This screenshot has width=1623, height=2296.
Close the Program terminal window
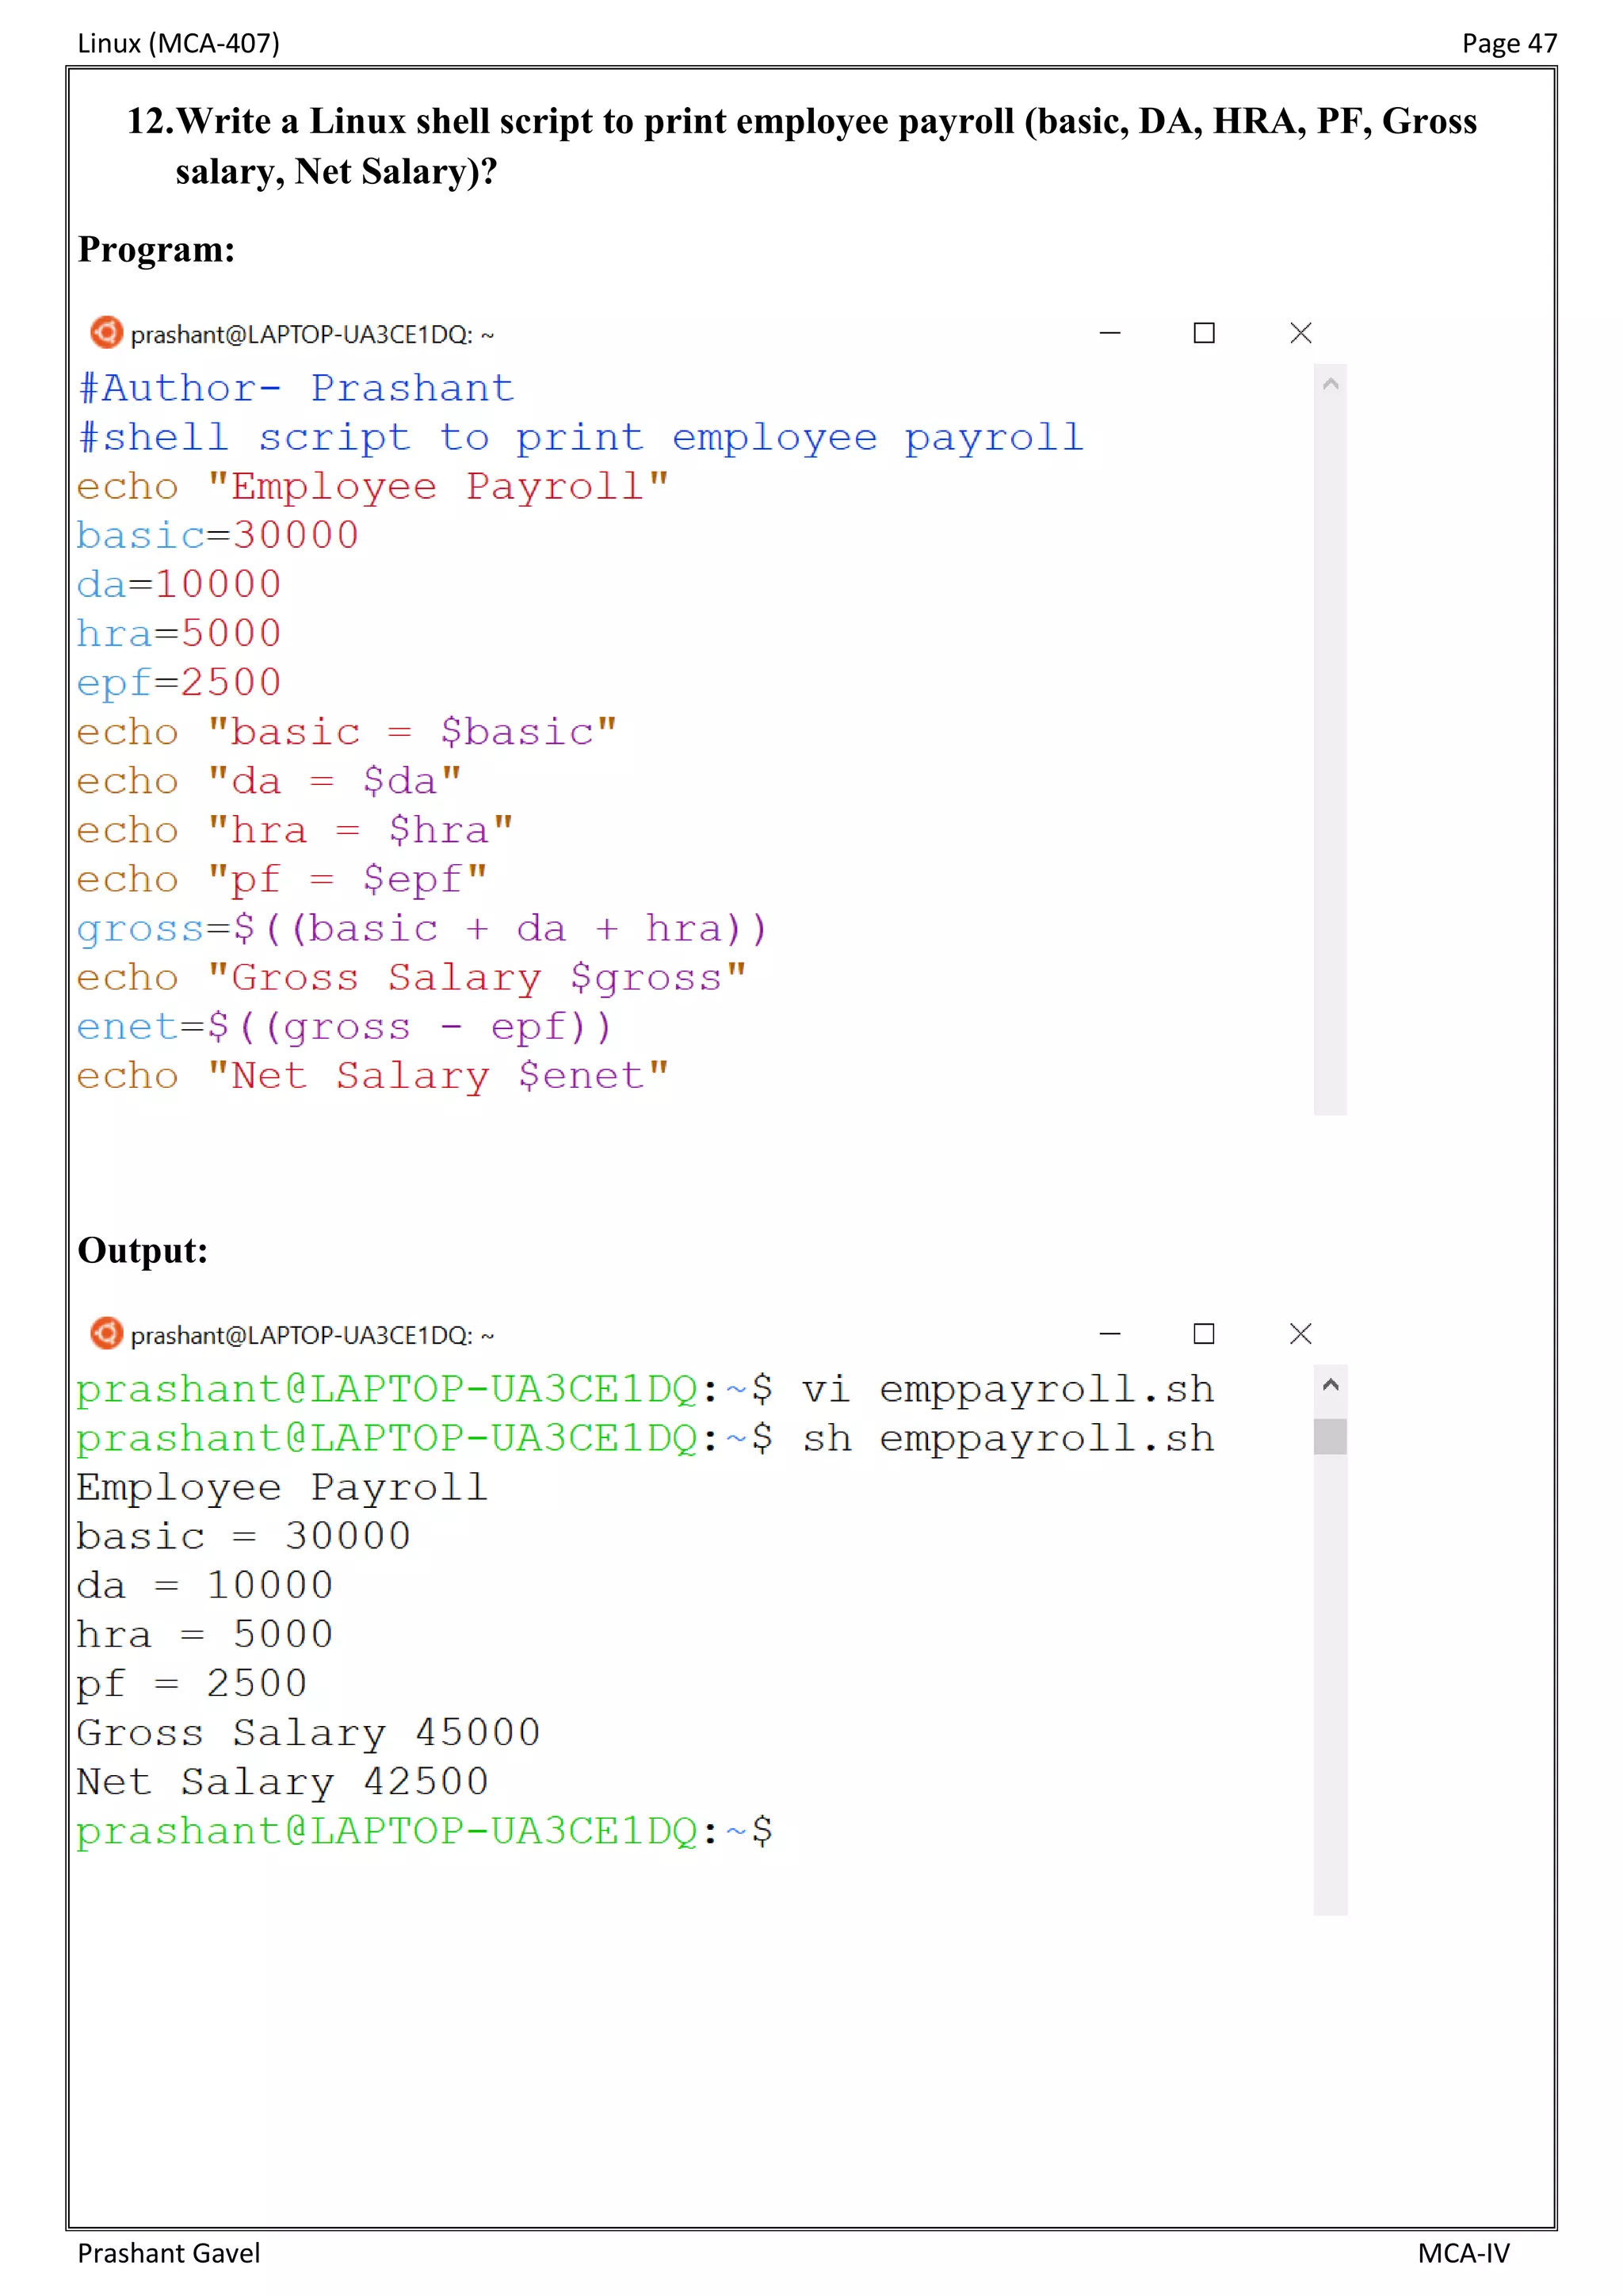click(x=1300, y=333)
